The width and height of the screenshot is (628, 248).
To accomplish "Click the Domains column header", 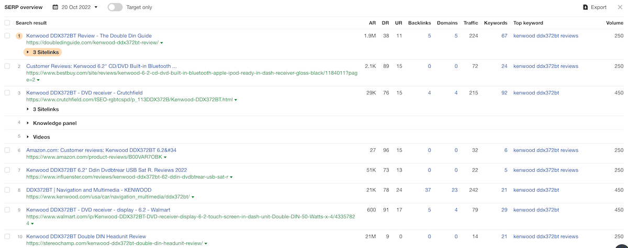I will click(447, 23).
